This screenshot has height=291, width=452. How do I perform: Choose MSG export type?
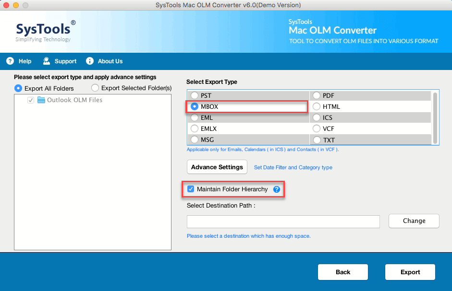tap(195, 140)
